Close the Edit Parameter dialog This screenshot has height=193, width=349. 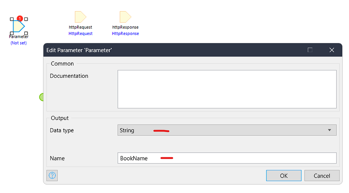331,50
